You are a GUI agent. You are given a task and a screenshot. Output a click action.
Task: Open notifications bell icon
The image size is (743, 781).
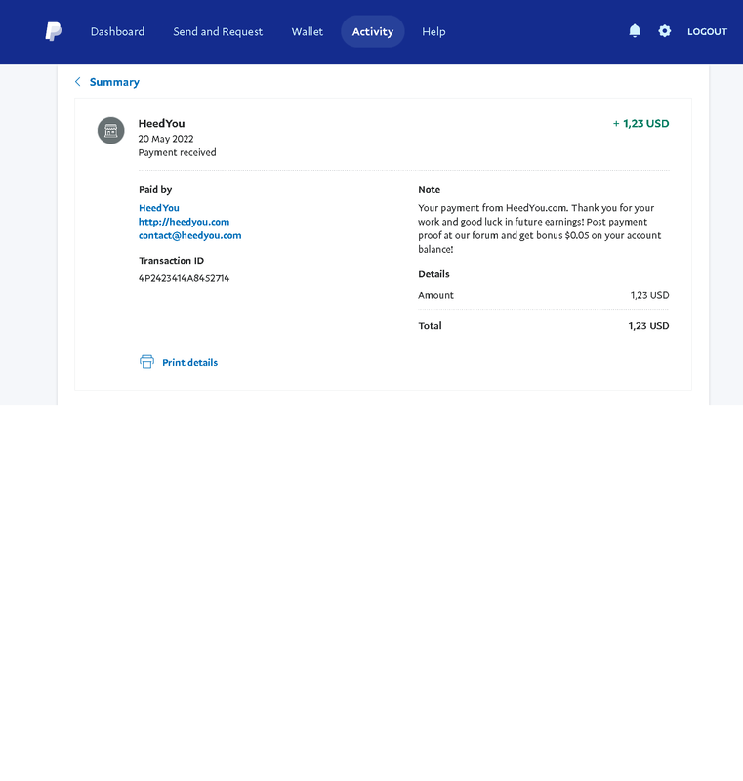point(635,31)
